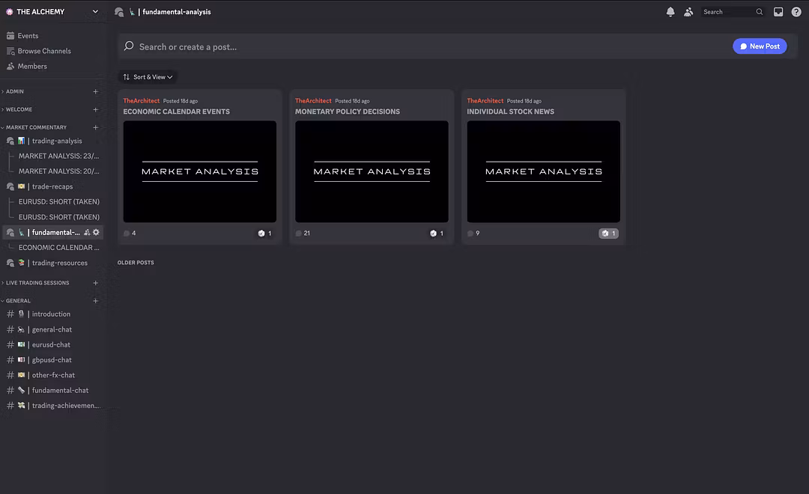
Task: Open Browse Channels in sidebar
Action: pos(44,51)
